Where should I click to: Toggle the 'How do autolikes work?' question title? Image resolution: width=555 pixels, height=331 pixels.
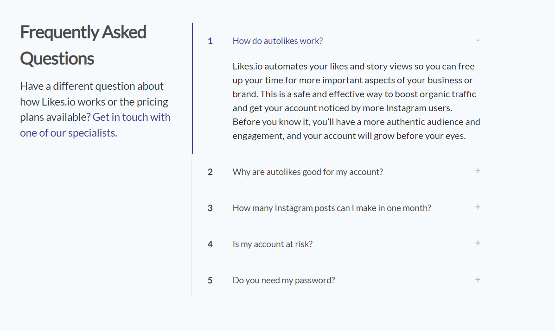[x=277, y=41]
